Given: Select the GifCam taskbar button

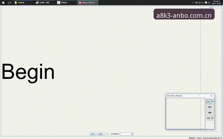Looking at the screenshot, I should 88,3.
